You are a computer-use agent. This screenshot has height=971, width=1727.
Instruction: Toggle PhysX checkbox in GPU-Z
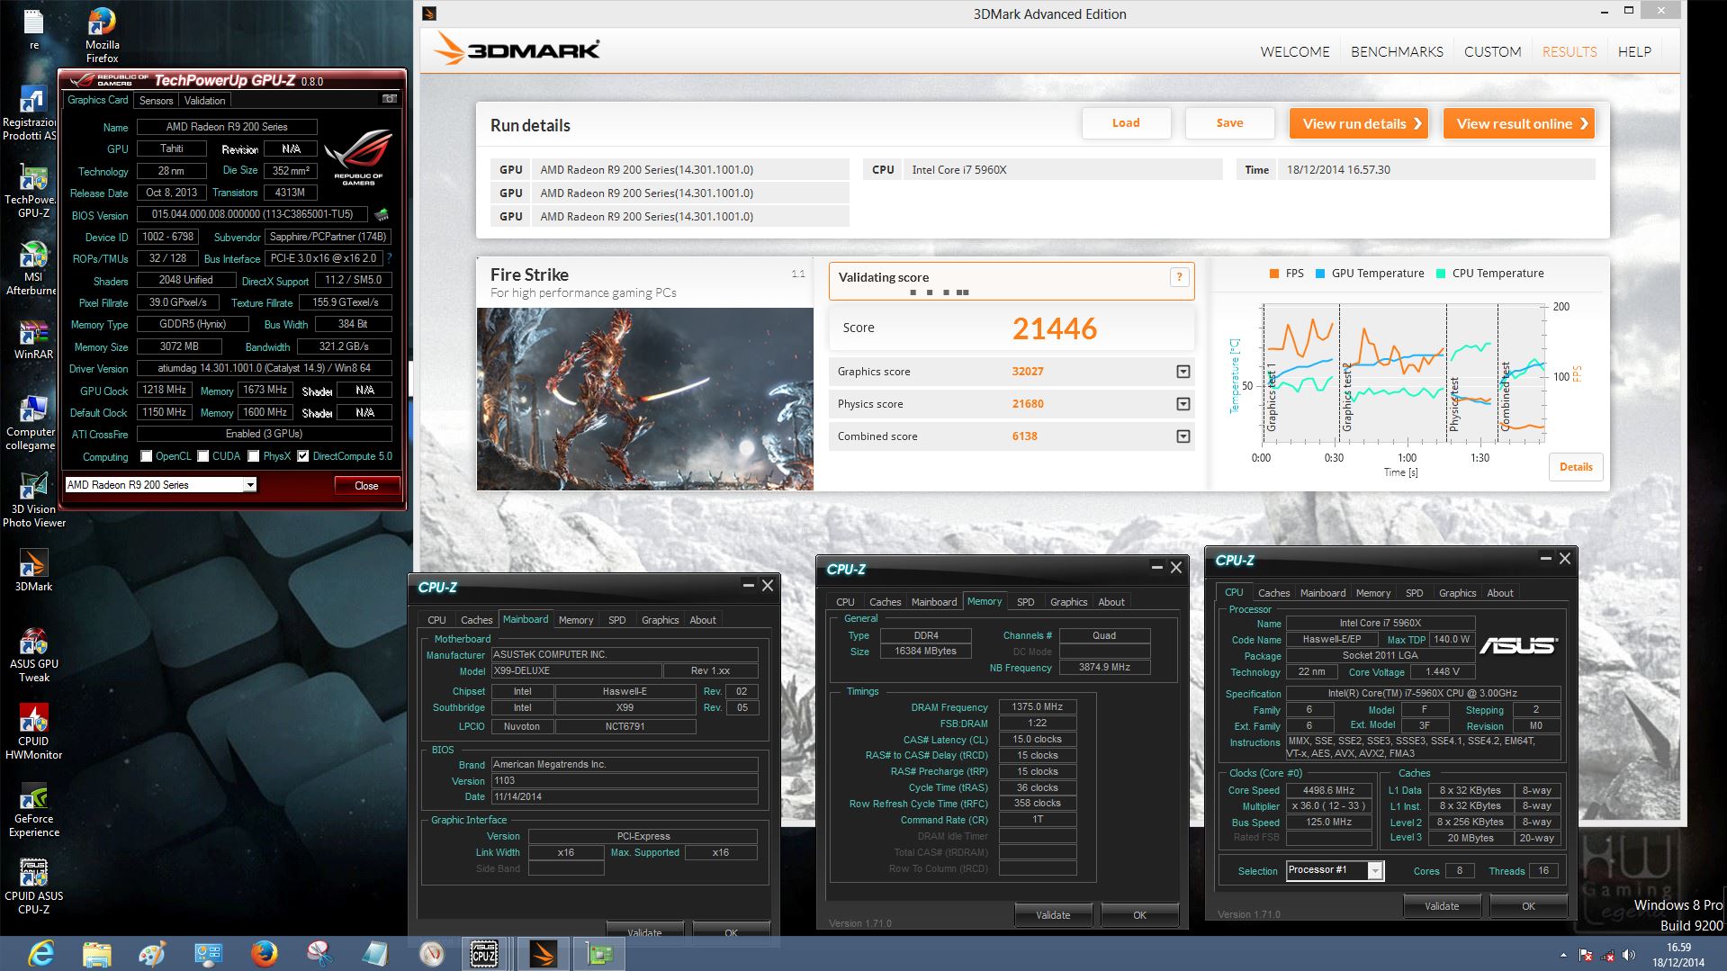(254, 456)
